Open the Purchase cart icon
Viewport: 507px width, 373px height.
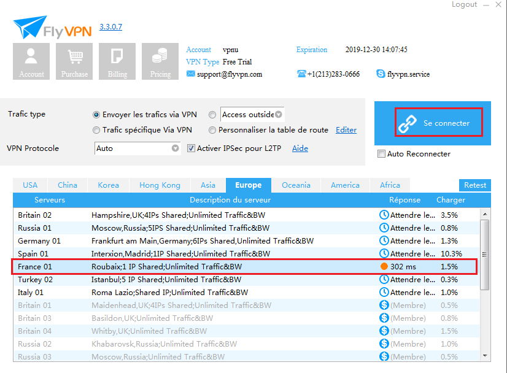74,61
